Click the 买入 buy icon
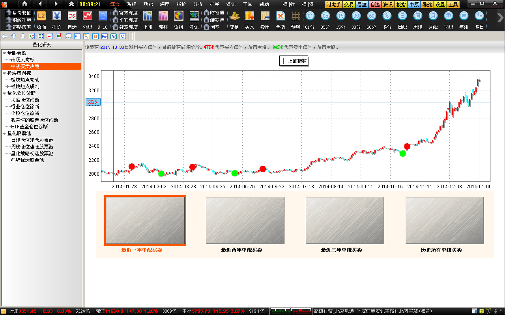505x315 pixels. coord(250,16)
